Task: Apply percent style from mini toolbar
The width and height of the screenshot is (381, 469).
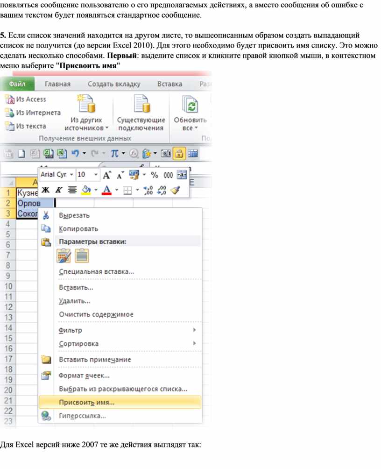Action: [154, 175]
